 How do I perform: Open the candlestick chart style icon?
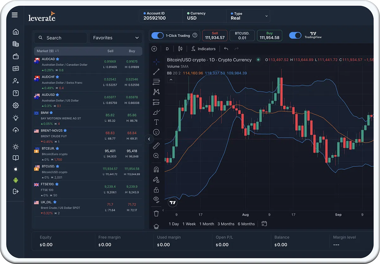coord(180,49)
